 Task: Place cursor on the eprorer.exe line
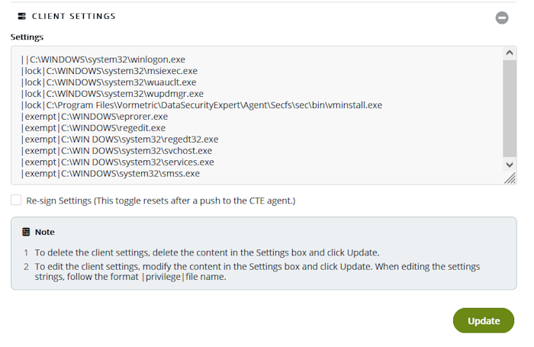coord(95,117)
